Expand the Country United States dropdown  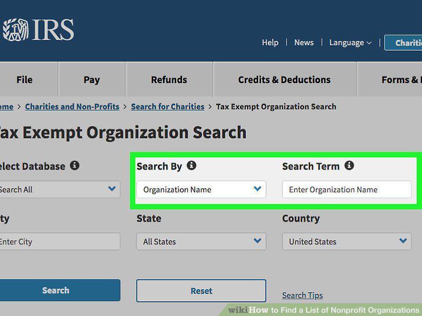(347, 241)
